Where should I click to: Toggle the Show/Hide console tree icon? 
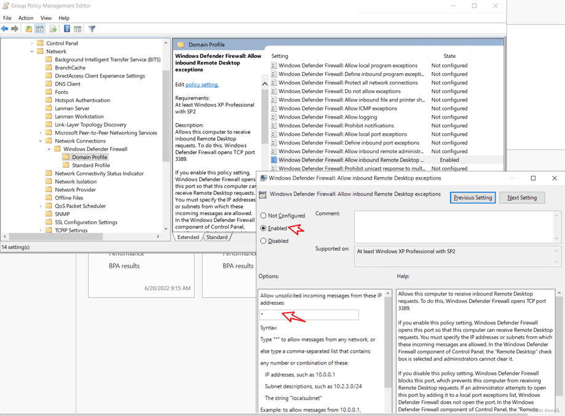pyautogui.click(x=40, y=29)
